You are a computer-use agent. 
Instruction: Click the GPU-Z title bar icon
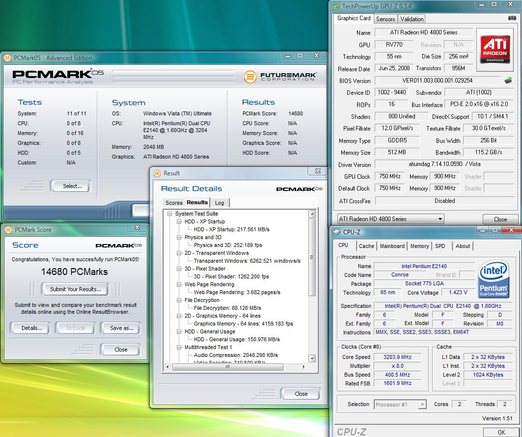coord(336,6)
